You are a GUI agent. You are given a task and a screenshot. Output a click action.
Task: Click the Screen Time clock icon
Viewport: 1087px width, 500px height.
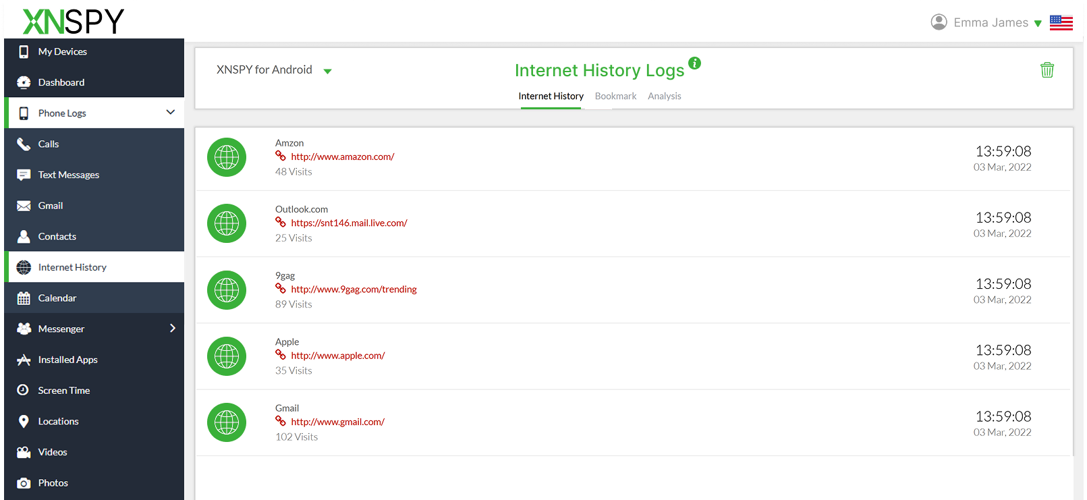coord(23,390)
